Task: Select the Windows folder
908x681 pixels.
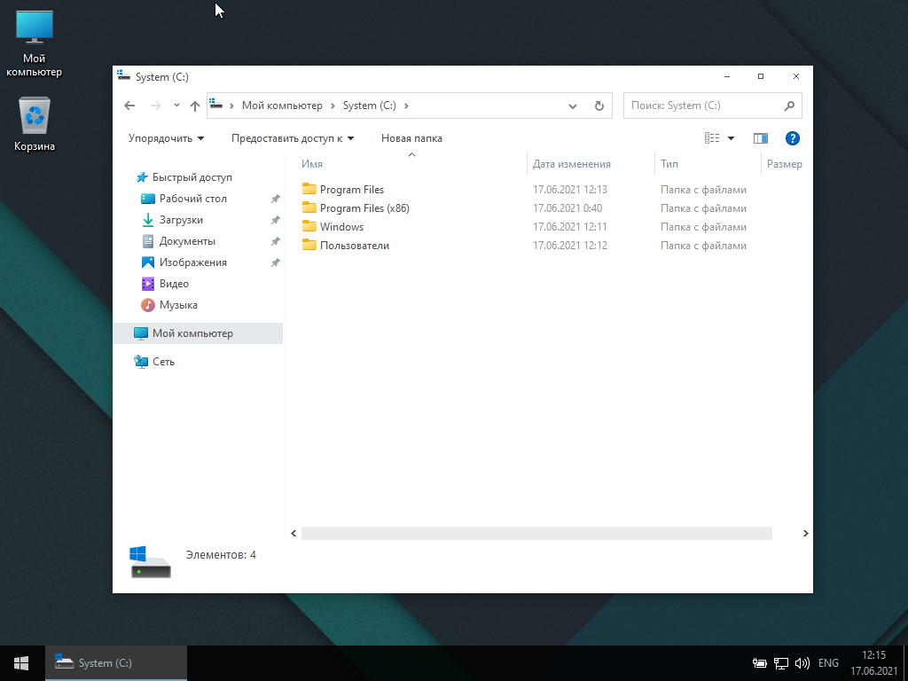Action: [341, 227]
